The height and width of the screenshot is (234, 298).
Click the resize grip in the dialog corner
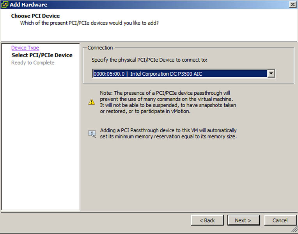point(294,230)
